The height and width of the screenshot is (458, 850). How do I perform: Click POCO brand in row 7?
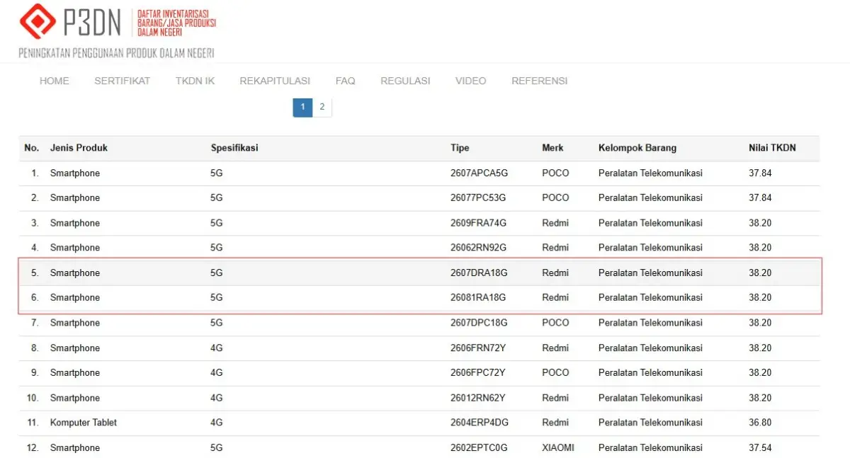555,323
